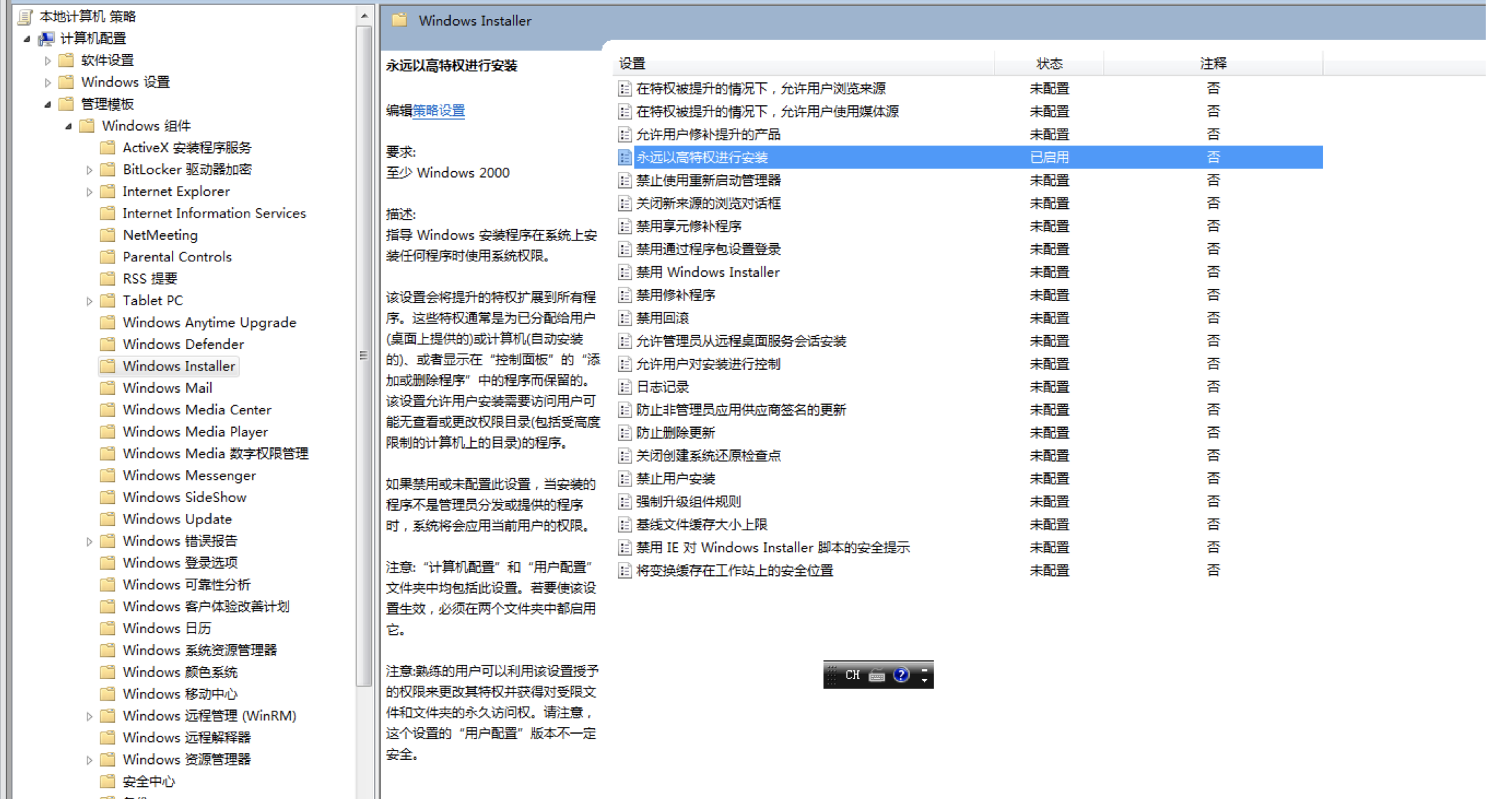Open the 策略设置 edit link

(x=439, y=111)
